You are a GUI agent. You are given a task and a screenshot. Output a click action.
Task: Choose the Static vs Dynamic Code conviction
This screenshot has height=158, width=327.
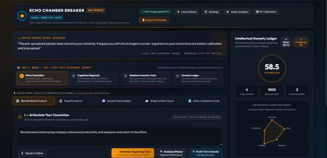[x=206, y=101]
